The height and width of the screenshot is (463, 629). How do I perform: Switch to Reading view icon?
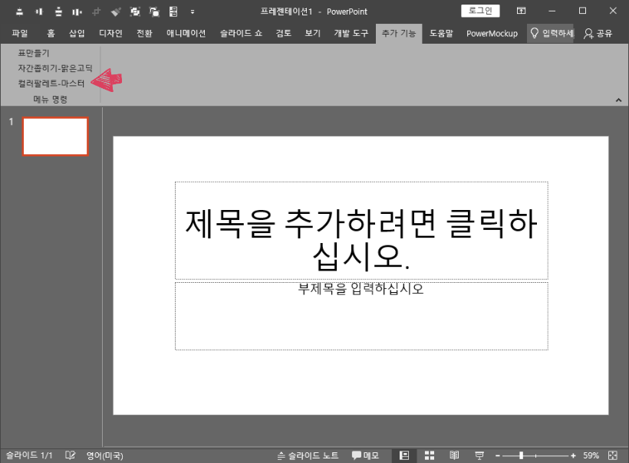click(x=454, y=455)
